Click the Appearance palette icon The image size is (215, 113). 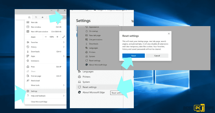[x=87, y=27]
